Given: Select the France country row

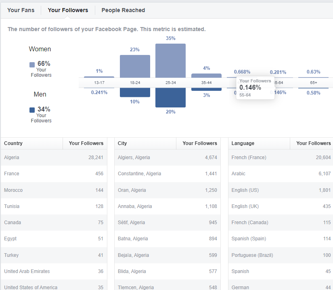Looking at the screenshot, I should pos(54,174).
